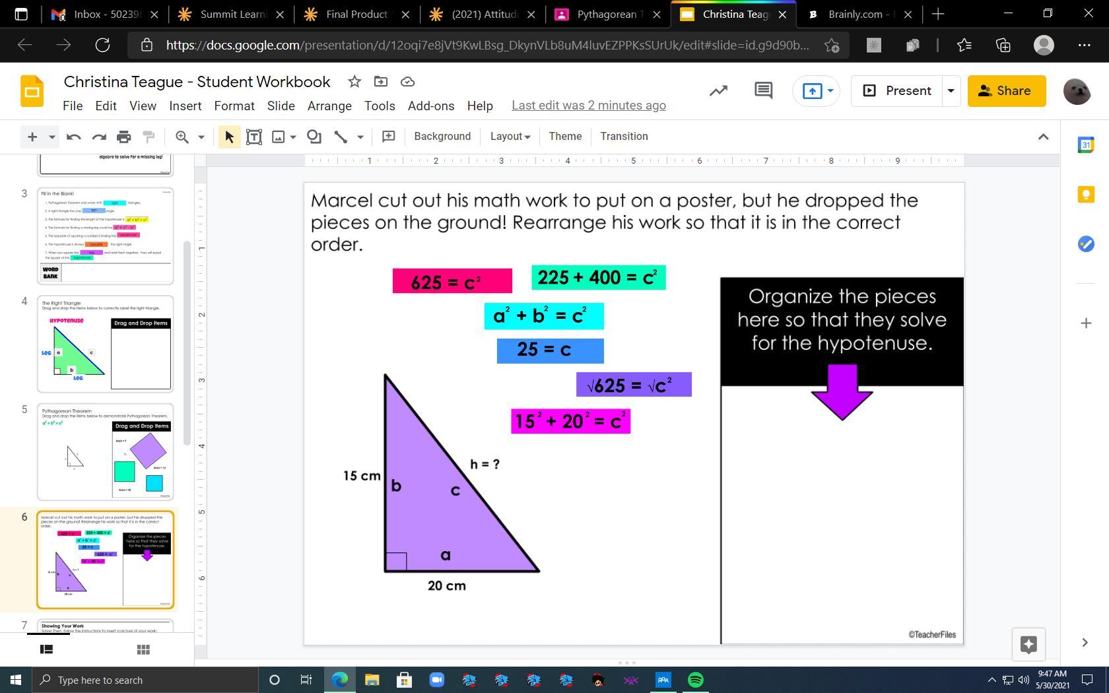Switch to filmstrip view
Image resolution: width=1109 pixels, height=693 pixels.
tap(46, 649)
